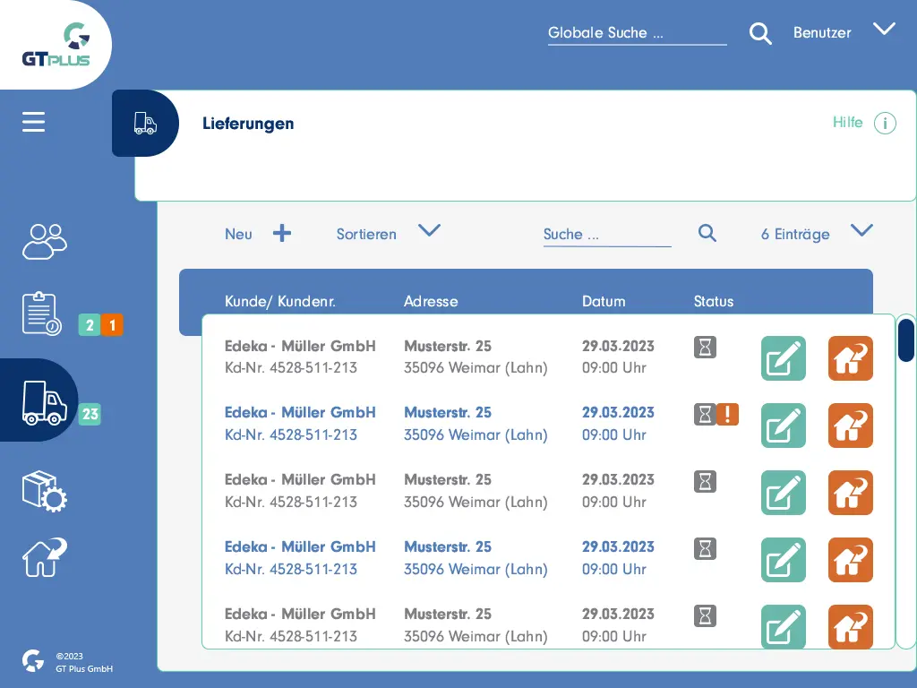Open the customers section in sidebar
The width and height of the screenshot is (917, 688).
(x=45, y=241)
